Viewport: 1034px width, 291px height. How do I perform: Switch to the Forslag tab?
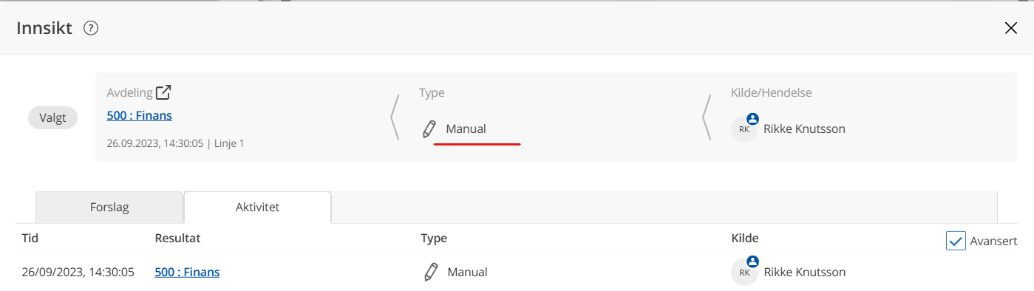pyautogui.click(x=109, y=208)
